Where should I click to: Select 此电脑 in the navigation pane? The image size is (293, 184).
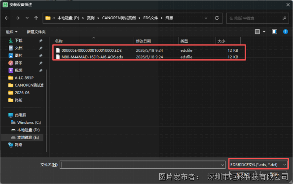tap(20, 115)
